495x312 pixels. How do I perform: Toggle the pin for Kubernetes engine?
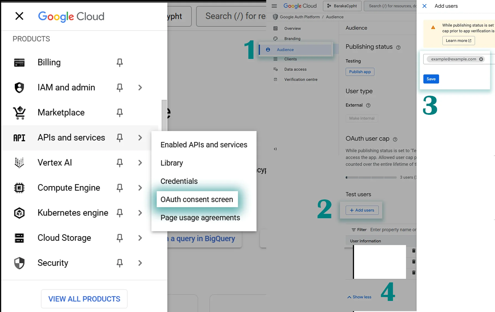120,213
